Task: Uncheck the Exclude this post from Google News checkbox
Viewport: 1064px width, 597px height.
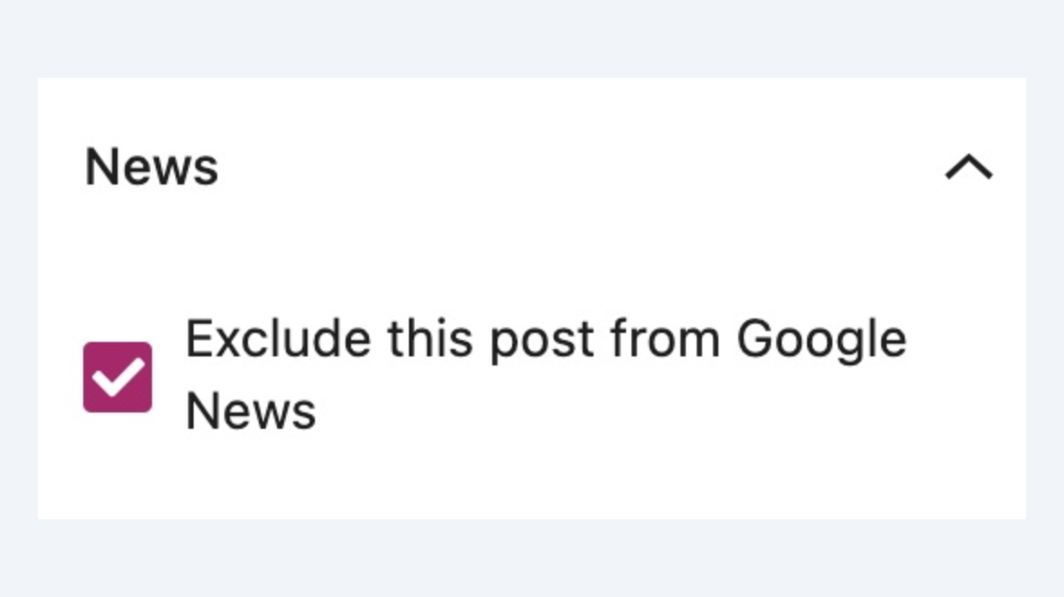Action: pos(119,376)
